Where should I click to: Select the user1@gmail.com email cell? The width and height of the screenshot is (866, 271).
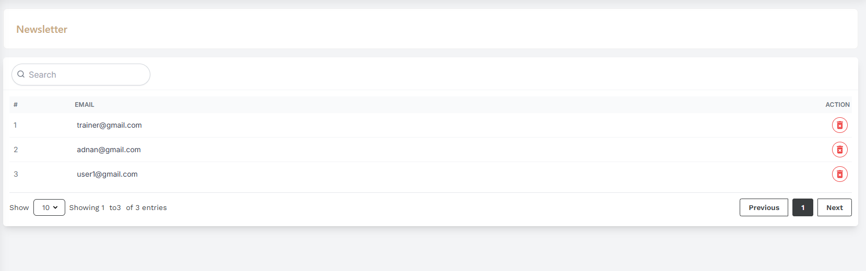click(107, 174)
